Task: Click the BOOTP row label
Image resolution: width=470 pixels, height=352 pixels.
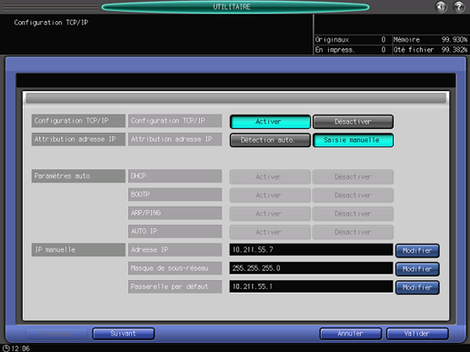Action: (175, 195)
